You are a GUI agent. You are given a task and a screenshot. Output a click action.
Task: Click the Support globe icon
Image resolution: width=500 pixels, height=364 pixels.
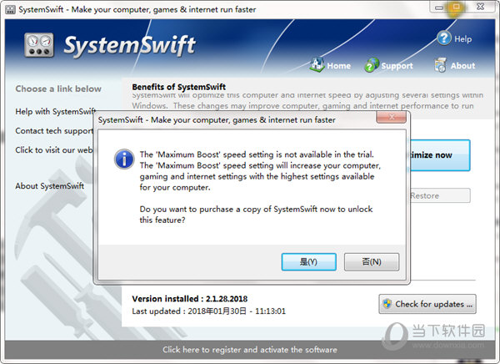[372, 65]
